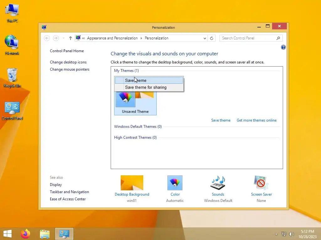Open the address bar history dropdown
Viewport: 321px width, 240px height.
[204, 38]
